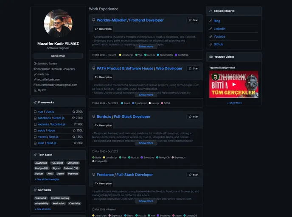This screenshot has width=292, height=217.
Task: Click the star icon next to 220k
Action: pyautogui.click(x=73, y=118)
